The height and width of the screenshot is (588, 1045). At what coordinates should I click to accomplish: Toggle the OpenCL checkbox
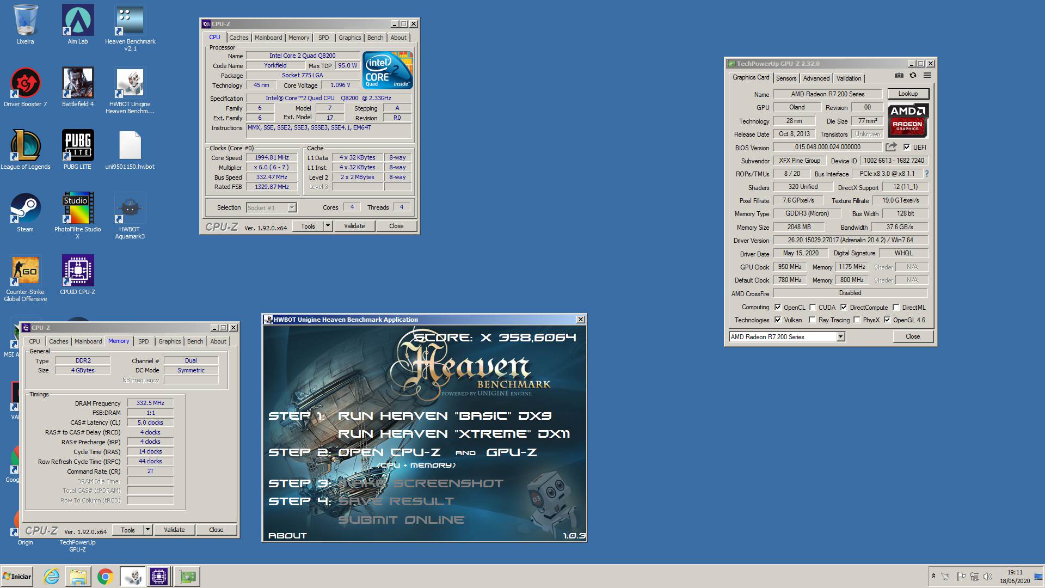(x=778, y=307)
